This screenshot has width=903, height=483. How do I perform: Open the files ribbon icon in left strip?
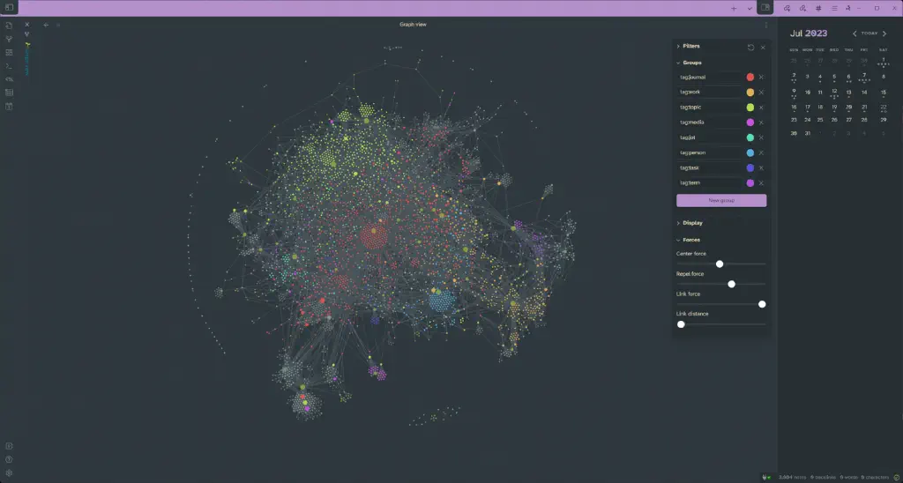(x=9, y=26)
